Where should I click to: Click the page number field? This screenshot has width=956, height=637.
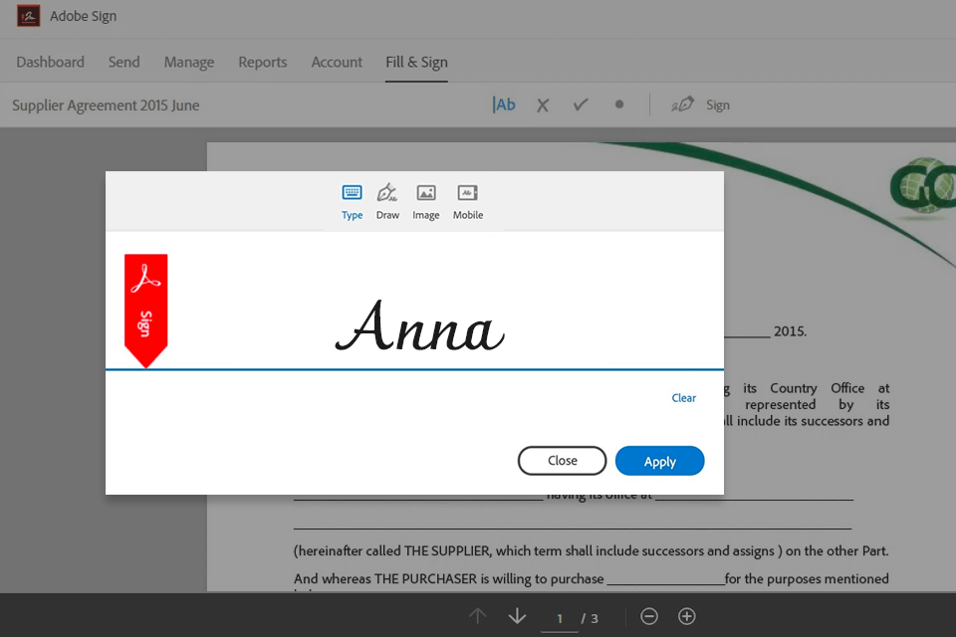coord(559,619)
